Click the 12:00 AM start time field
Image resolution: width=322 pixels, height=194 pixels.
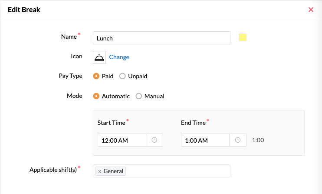[122, 140]
